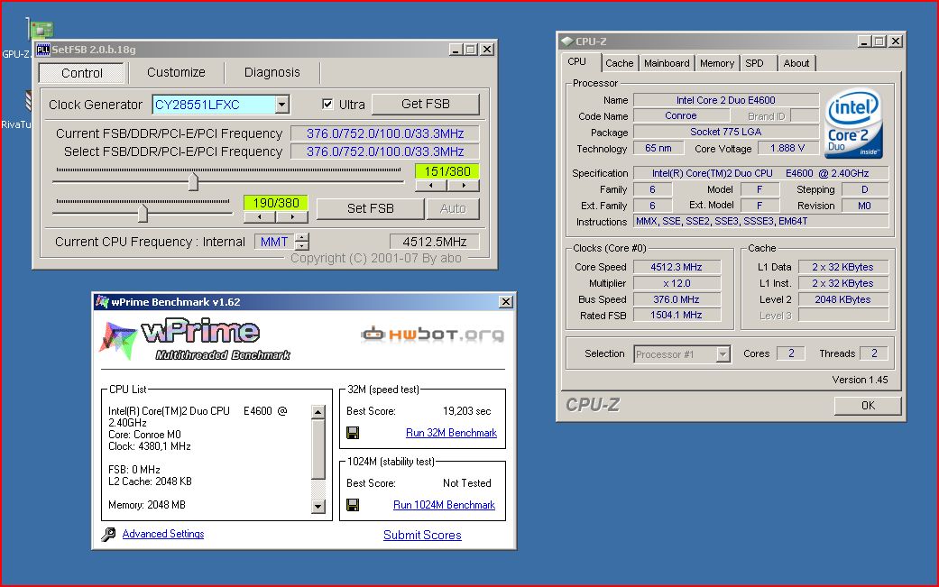Screen dimensions: 939x587
Task: Run the 32M Benchmark link
Action: click(x=451, y=433)
